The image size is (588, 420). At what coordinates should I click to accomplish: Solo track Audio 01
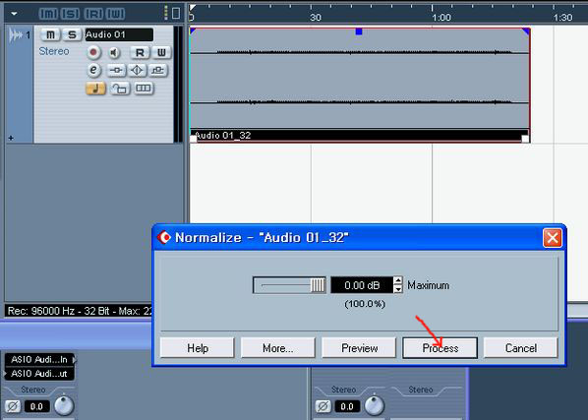[x=72, y=34]
